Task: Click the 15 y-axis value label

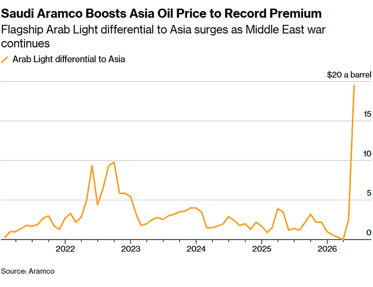Action: click(367, 114)
